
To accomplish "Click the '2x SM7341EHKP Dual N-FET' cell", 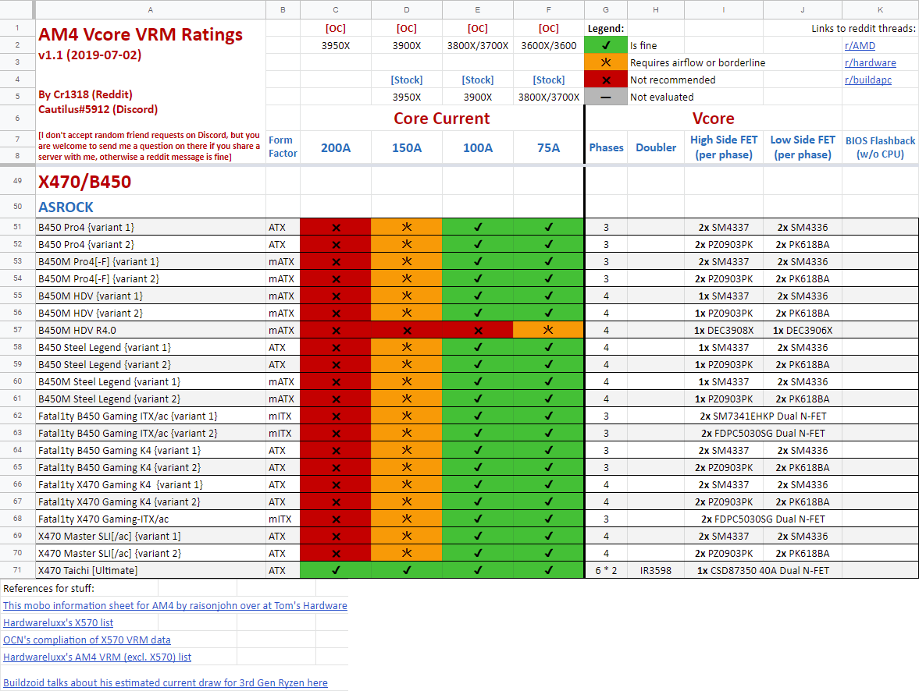I will pos(763,416).
